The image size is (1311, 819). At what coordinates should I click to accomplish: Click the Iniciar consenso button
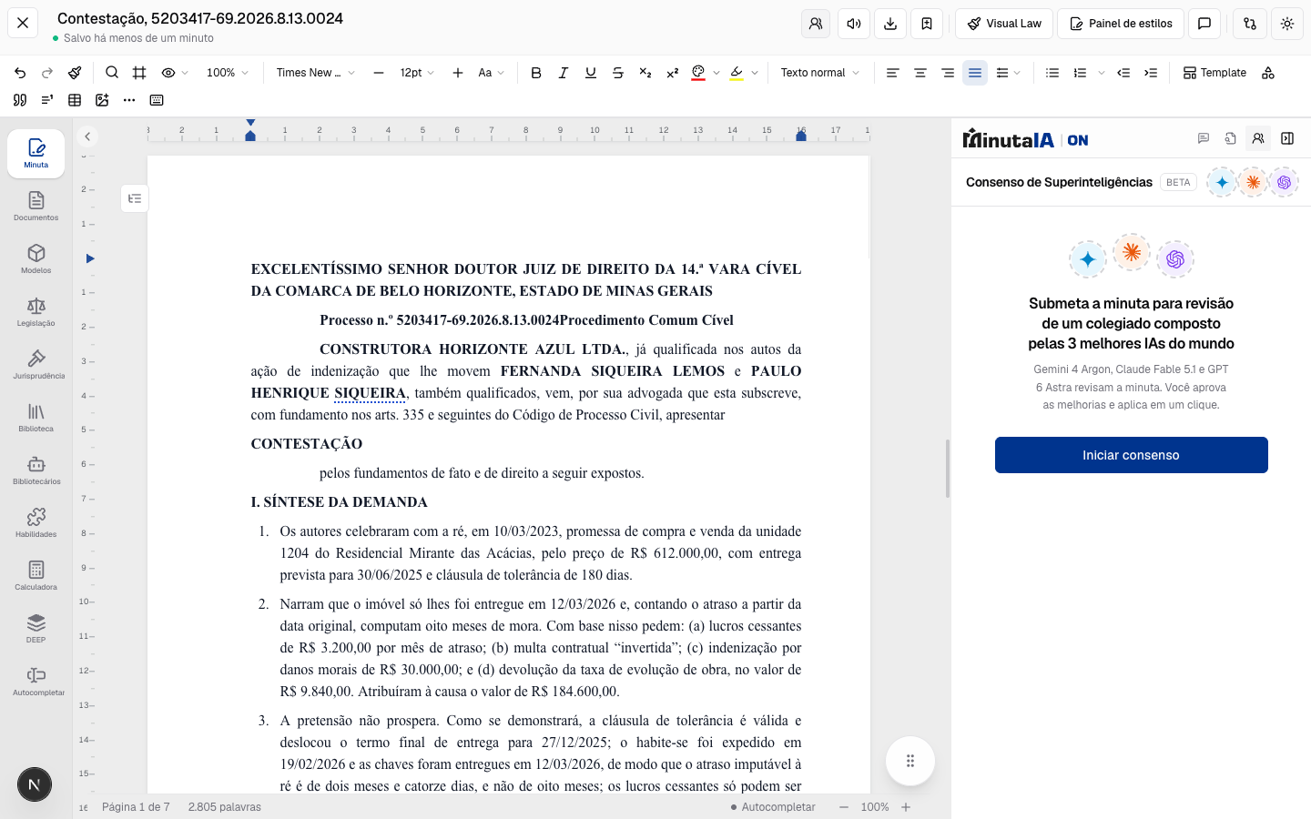1131,455
